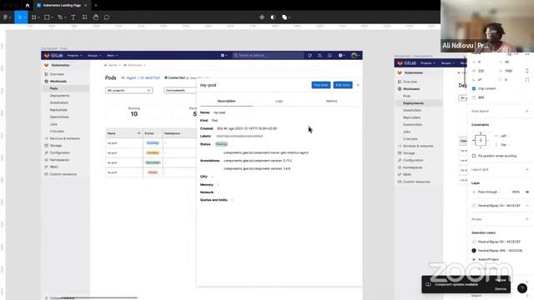Screen dimensions: 534x300
Task: Click the Boolean operations icon
Action: tap(285, 17)
